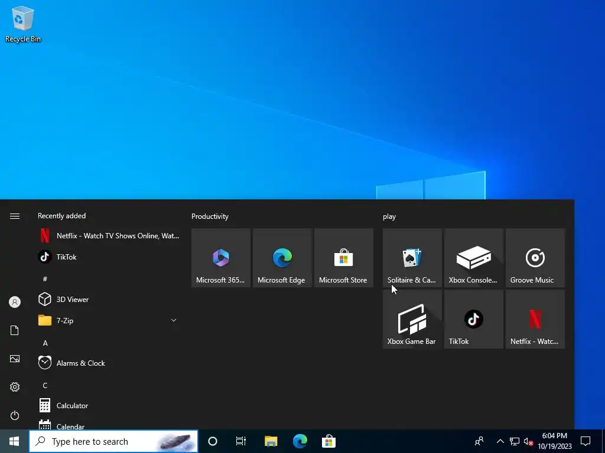Click the Recently added heading

coord(61,216)
